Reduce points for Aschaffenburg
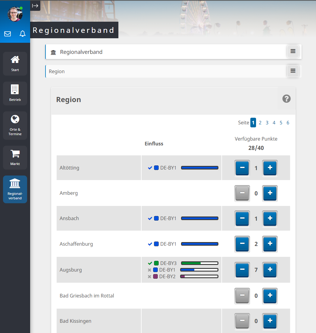Image resolution: width=316 pixels, height=333 pixels. click(x=242, y=244)
